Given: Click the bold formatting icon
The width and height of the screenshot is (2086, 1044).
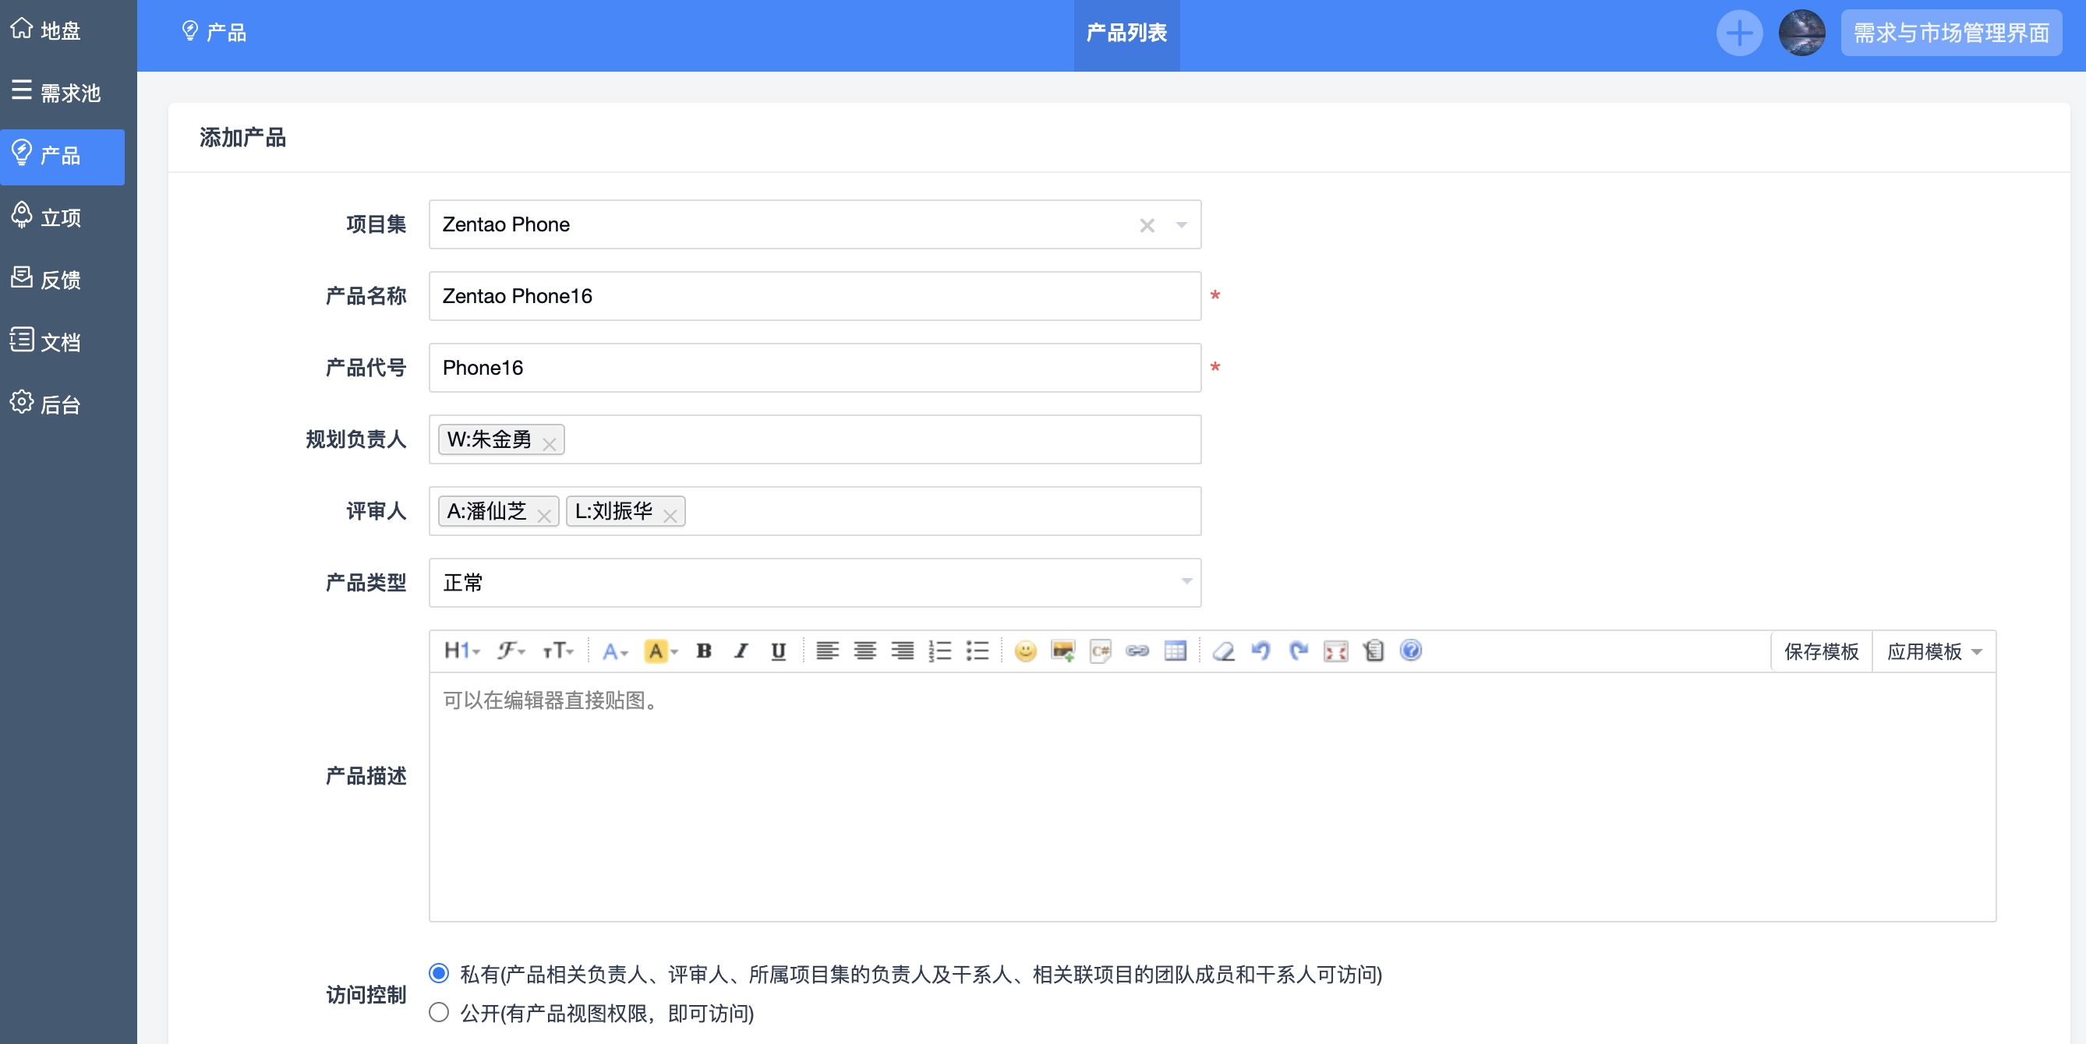Looking at the screenshot, I should pyautogui.click(x=704, y=651).
